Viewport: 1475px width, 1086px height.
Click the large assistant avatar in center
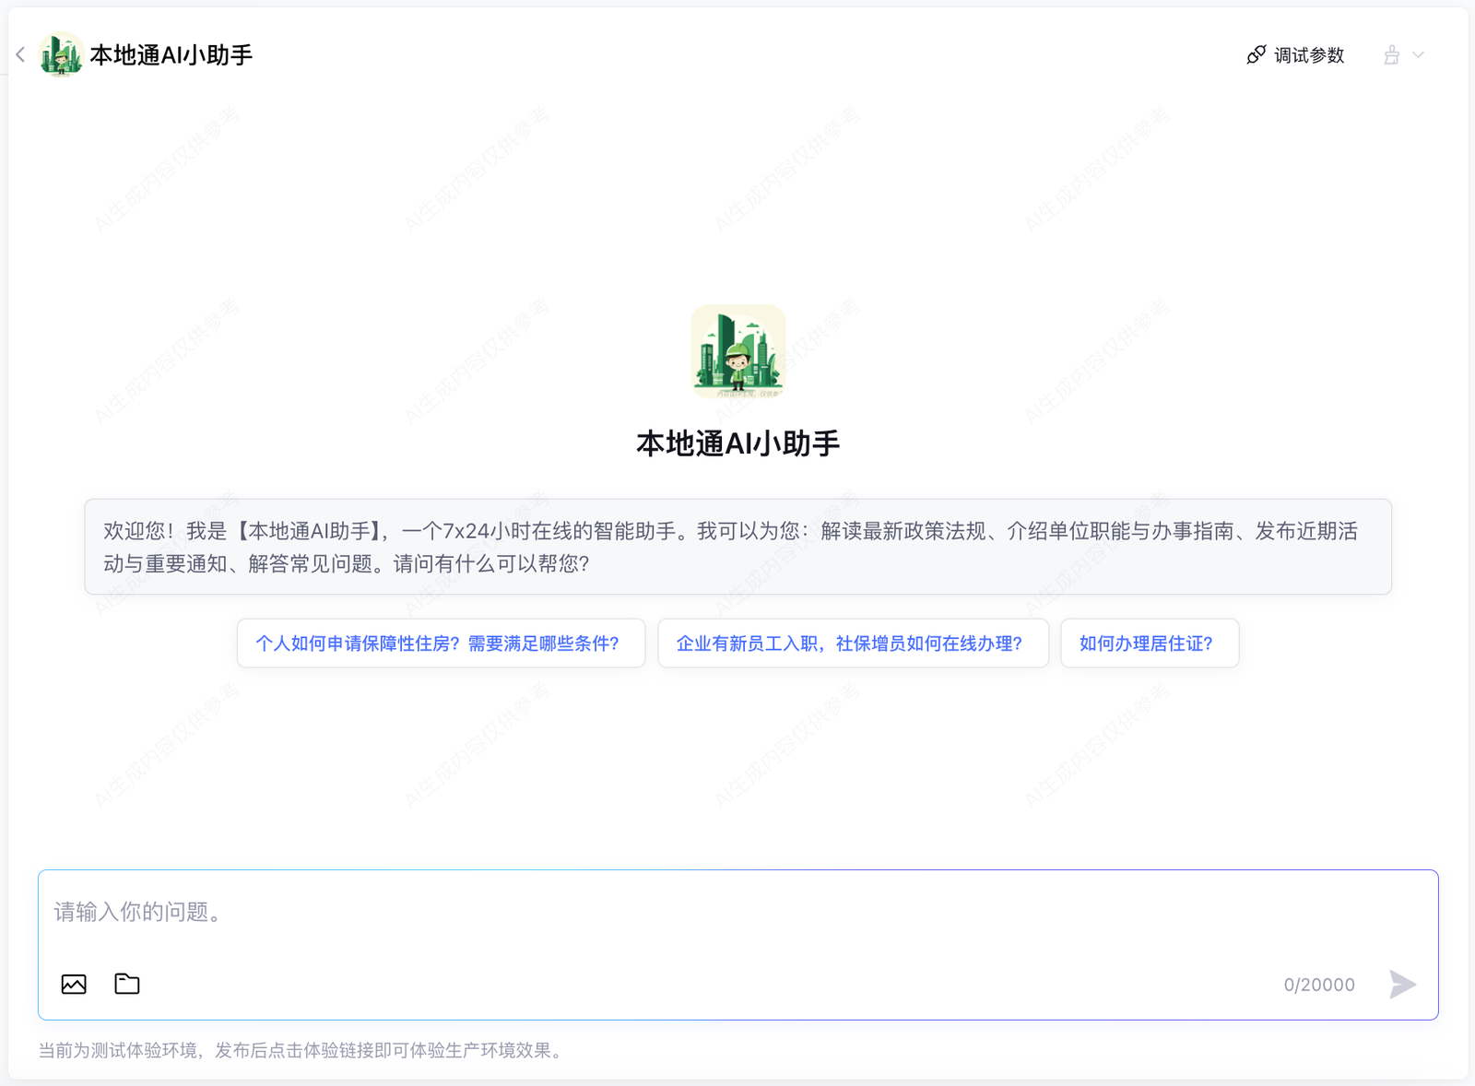click(737, 351)
